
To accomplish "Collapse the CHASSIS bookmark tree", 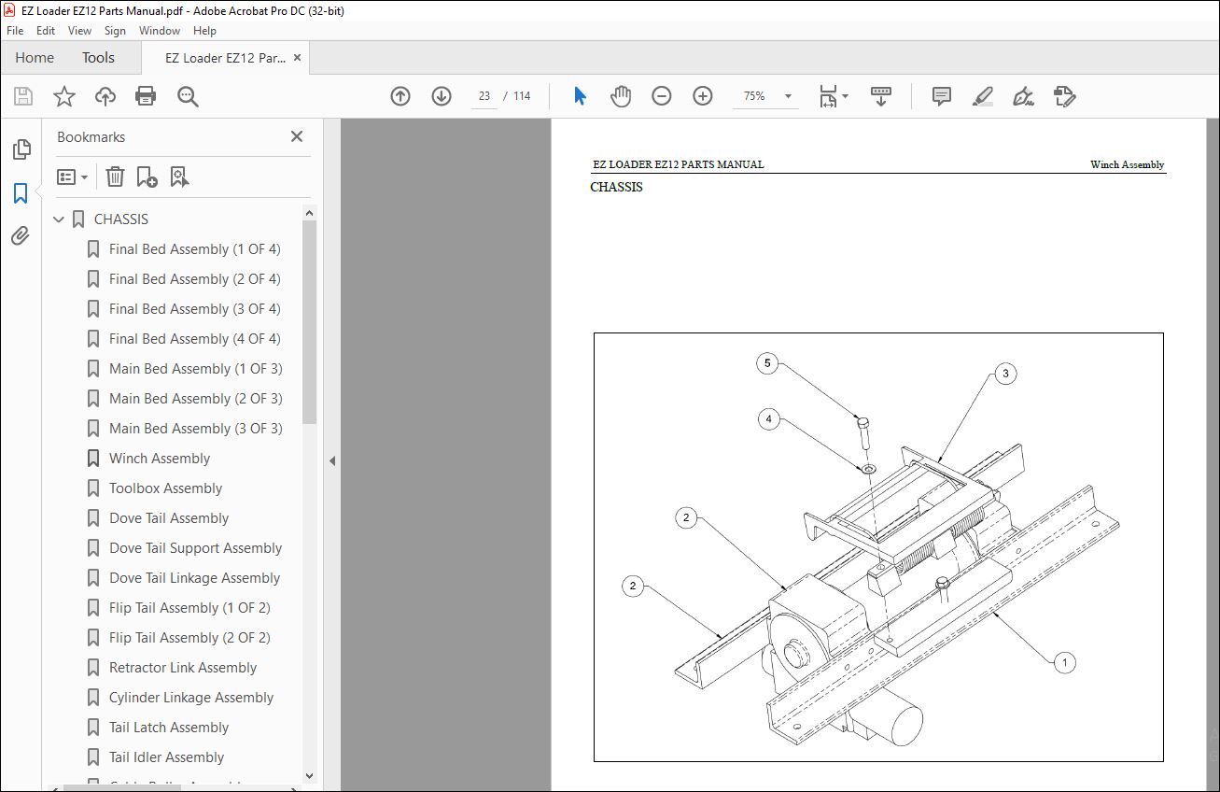I will point(60,219).
